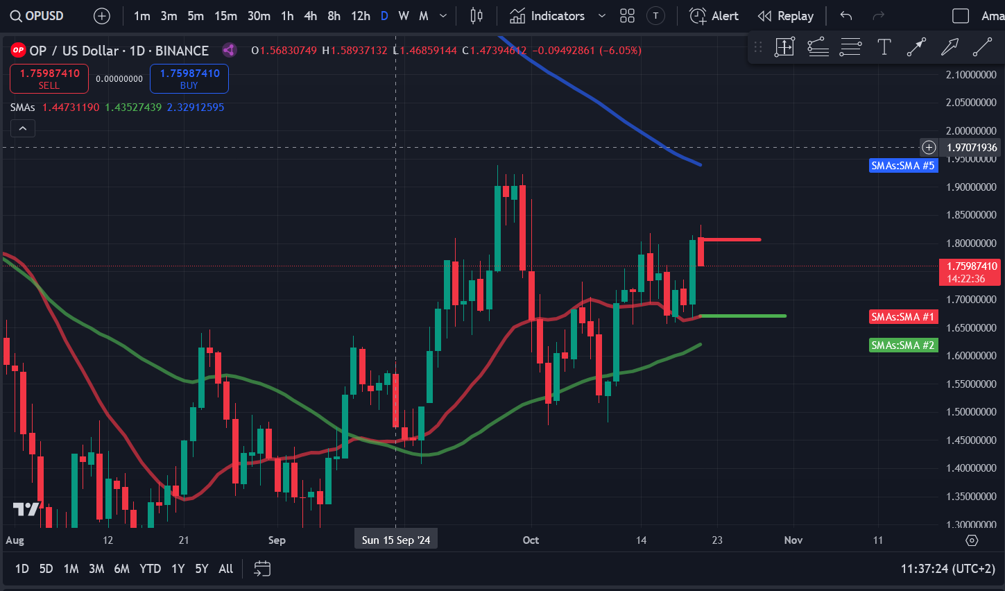Select the monthly M interval
Viewport: 1005px width, 591px height.
click(x=424, y=15)
